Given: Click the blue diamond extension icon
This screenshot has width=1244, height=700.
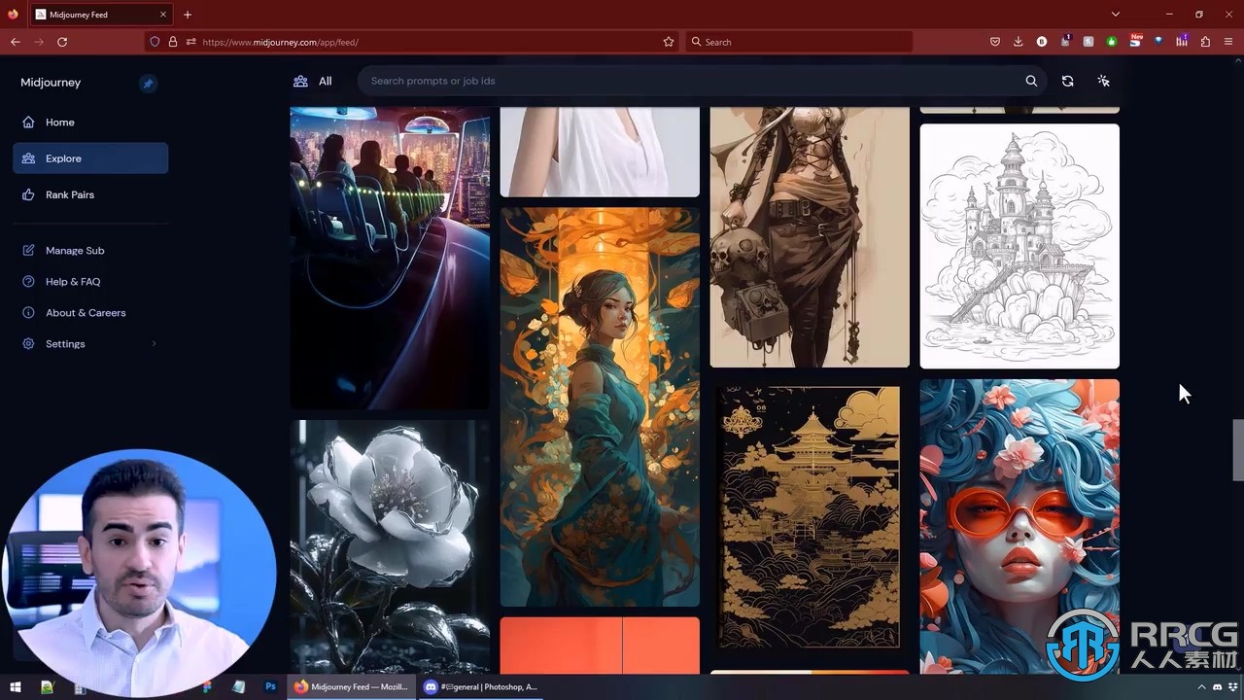Looking at the screenshot, I should 1158,41.
